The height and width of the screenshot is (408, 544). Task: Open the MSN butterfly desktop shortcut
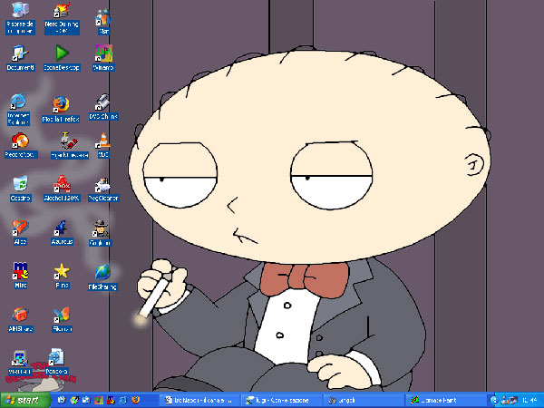click(62, 319)
